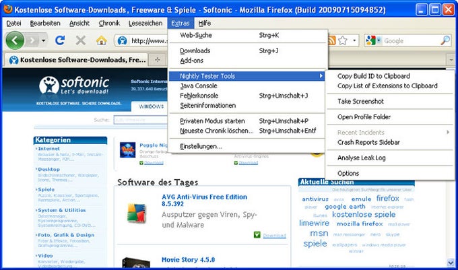Open the back/forward history dropdown arrow
The image size is (458, 270).
43,40
